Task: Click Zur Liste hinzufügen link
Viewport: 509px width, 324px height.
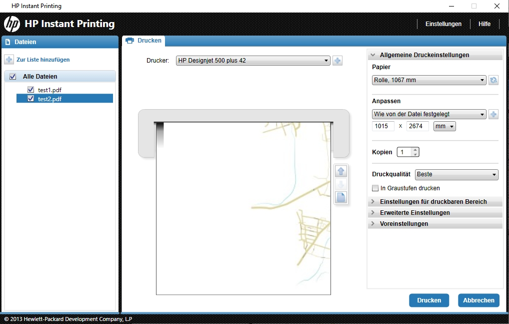Action: [43, 60]
